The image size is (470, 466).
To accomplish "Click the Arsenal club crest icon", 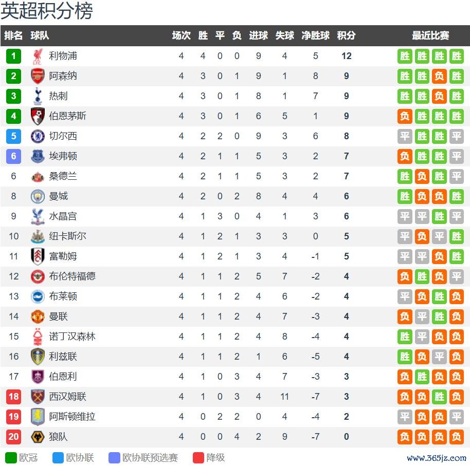I will (x=38, y=76).
